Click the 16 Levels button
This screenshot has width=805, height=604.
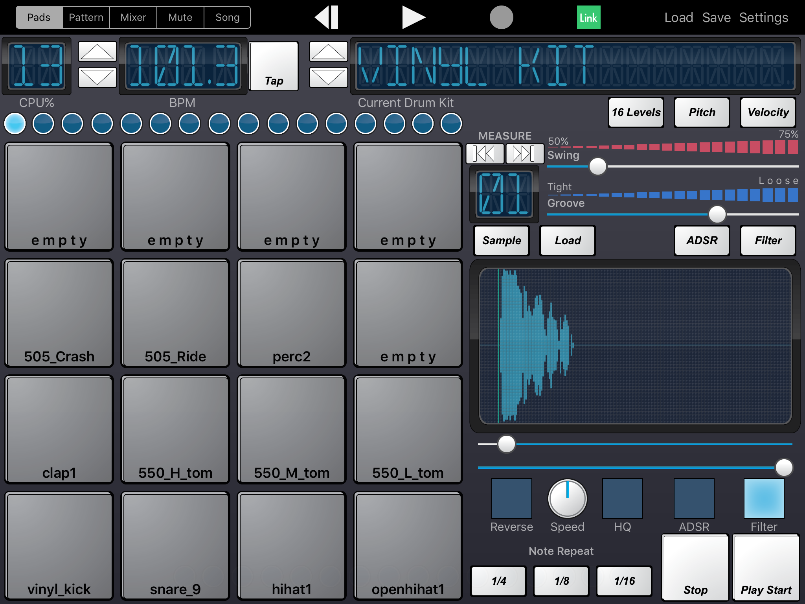click(x=636, y=112)
